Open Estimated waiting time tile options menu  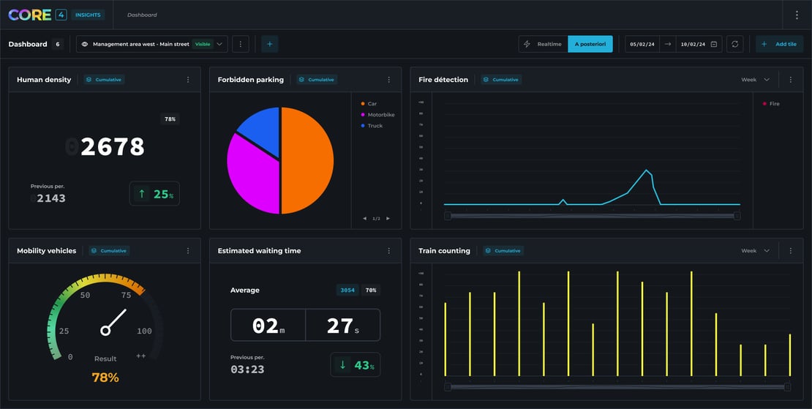[x=389, y=250]
